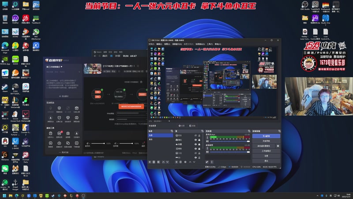
Task: Adjust 桌面音频 volume slider in OBS
Action: coord(229,152)
